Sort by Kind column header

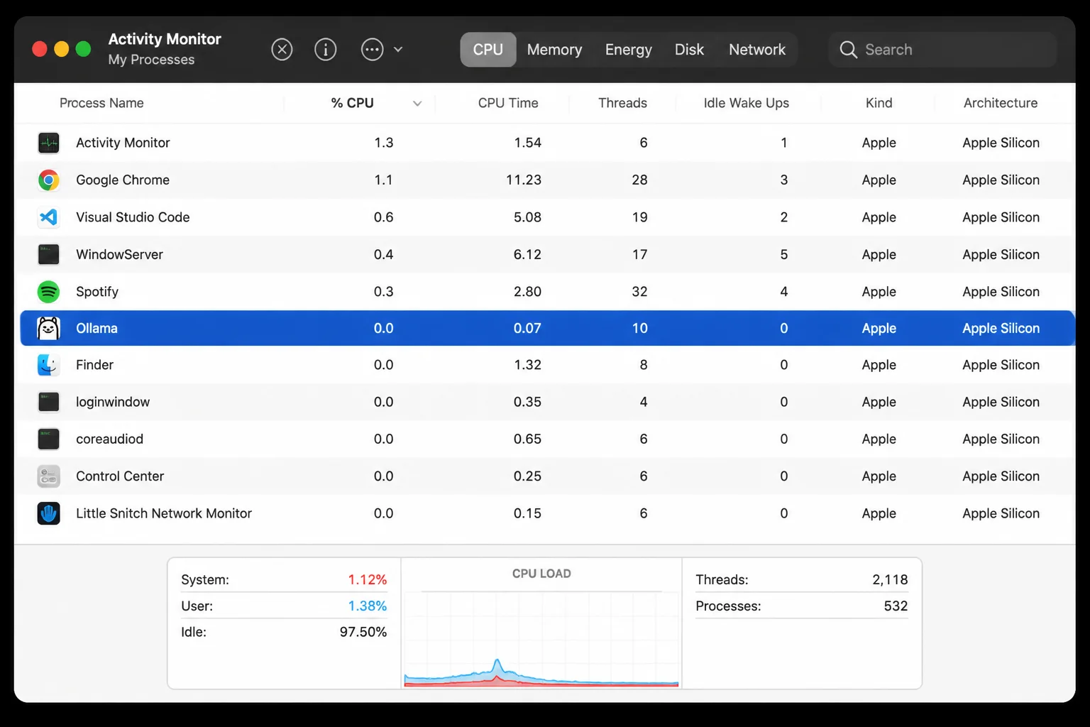879,103
